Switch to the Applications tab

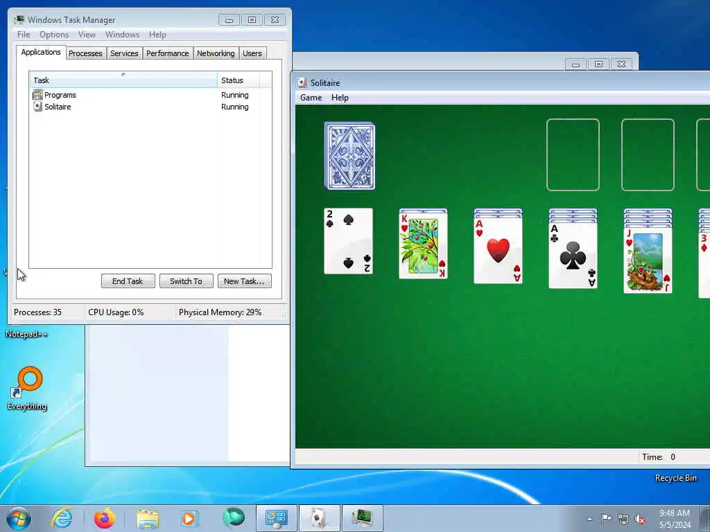pyautogui.click(x=41, y=52)
